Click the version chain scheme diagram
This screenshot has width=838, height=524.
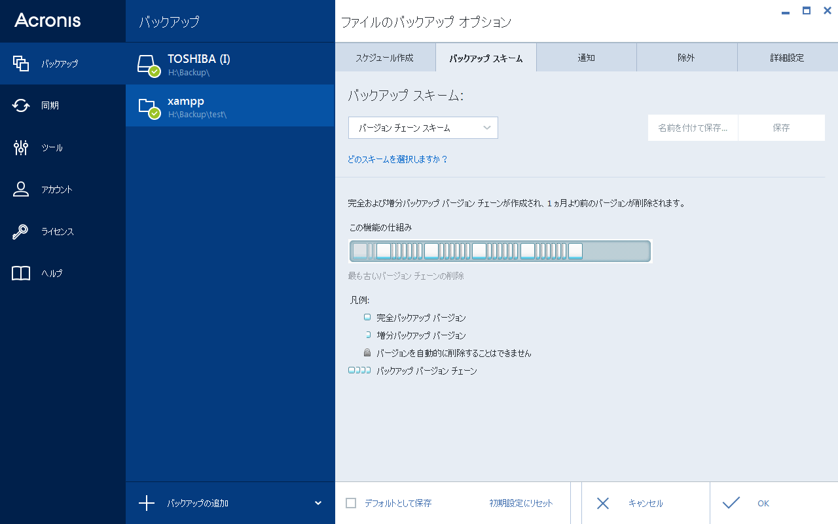[x=500, y=251]
